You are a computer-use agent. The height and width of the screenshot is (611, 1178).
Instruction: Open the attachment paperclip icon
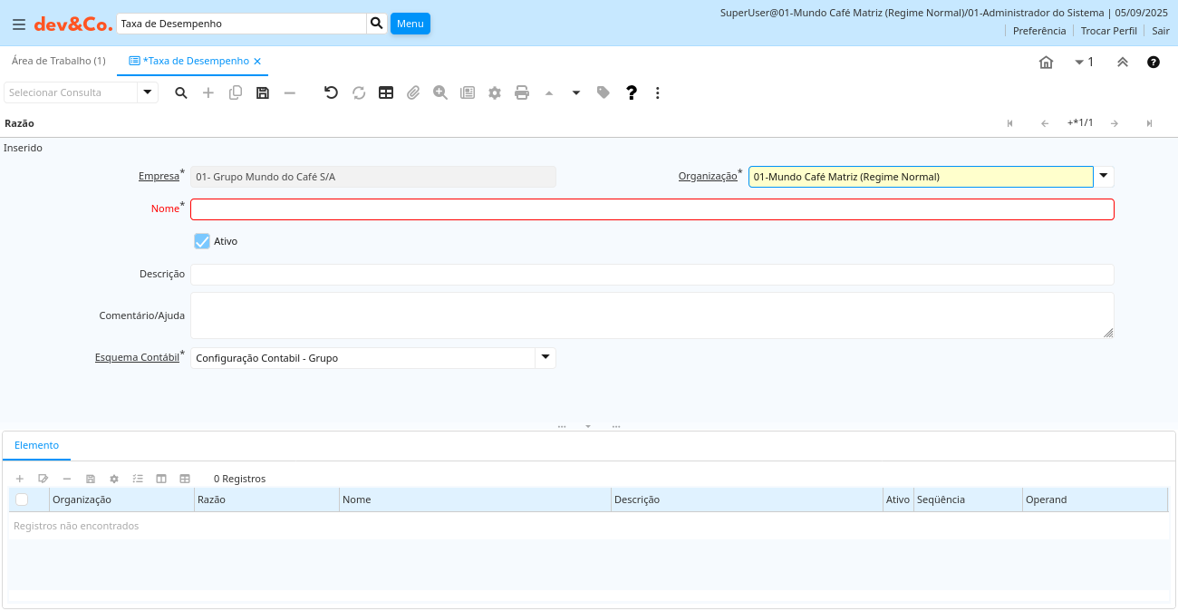coord(413,92)
